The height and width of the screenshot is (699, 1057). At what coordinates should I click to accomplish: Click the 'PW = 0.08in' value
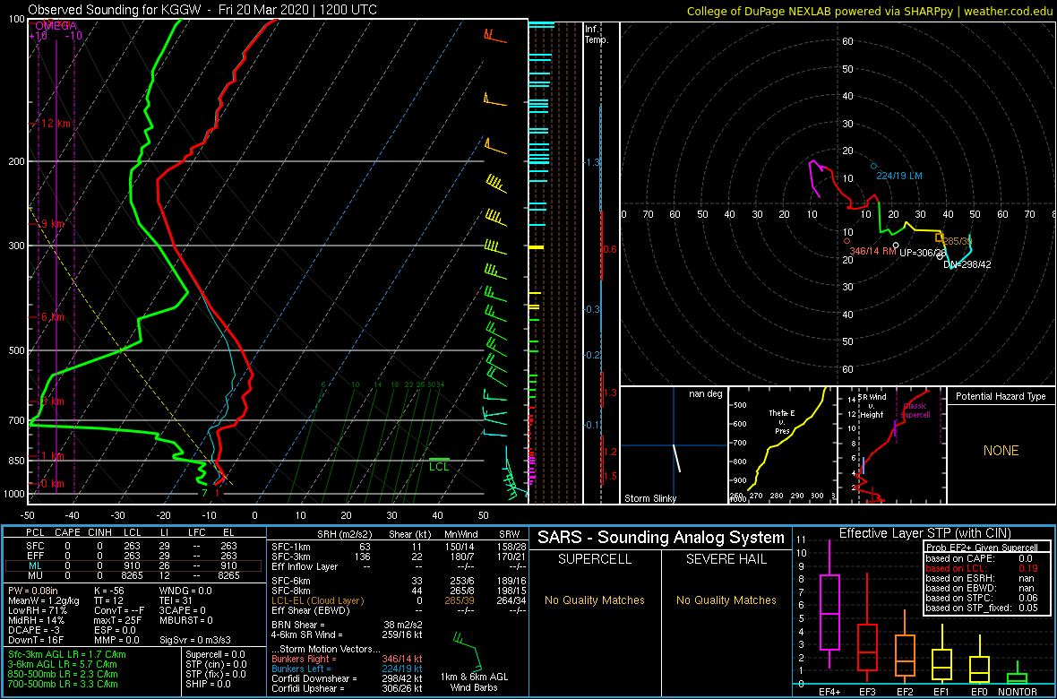tap(34, 591)
